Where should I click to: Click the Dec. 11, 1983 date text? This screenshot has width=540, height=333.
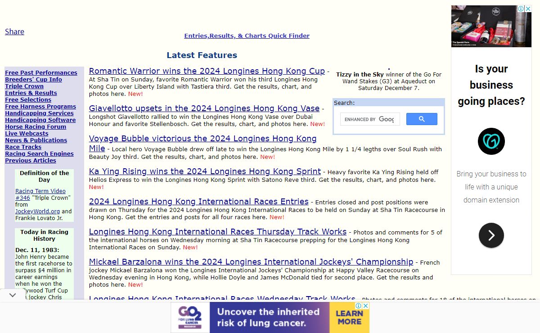click(37, 250)
